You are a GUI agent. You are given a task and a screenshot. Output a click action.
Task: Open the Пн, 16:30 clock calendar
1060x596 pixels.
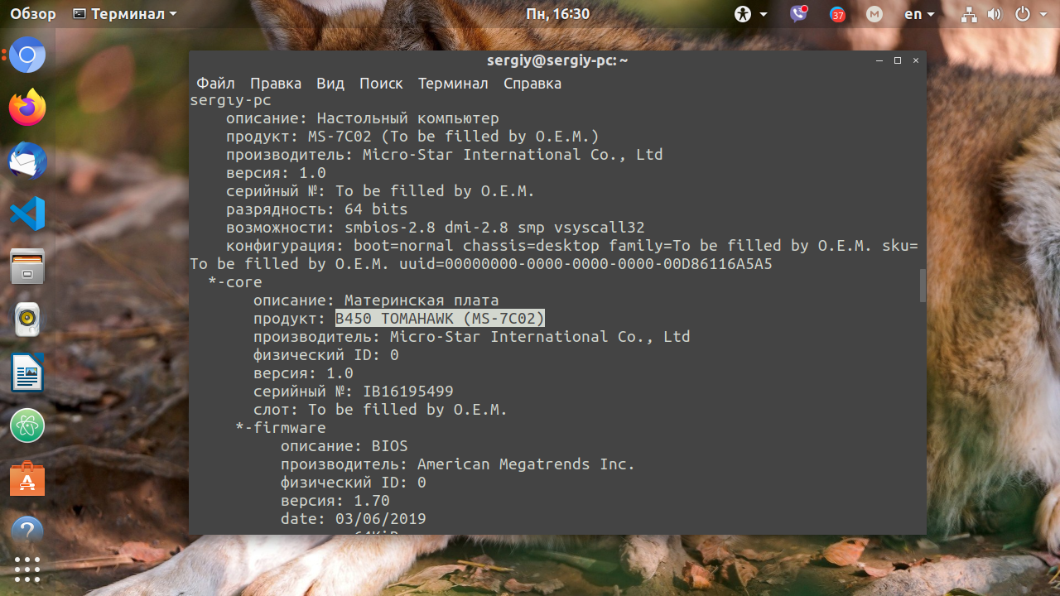point(558,14)
